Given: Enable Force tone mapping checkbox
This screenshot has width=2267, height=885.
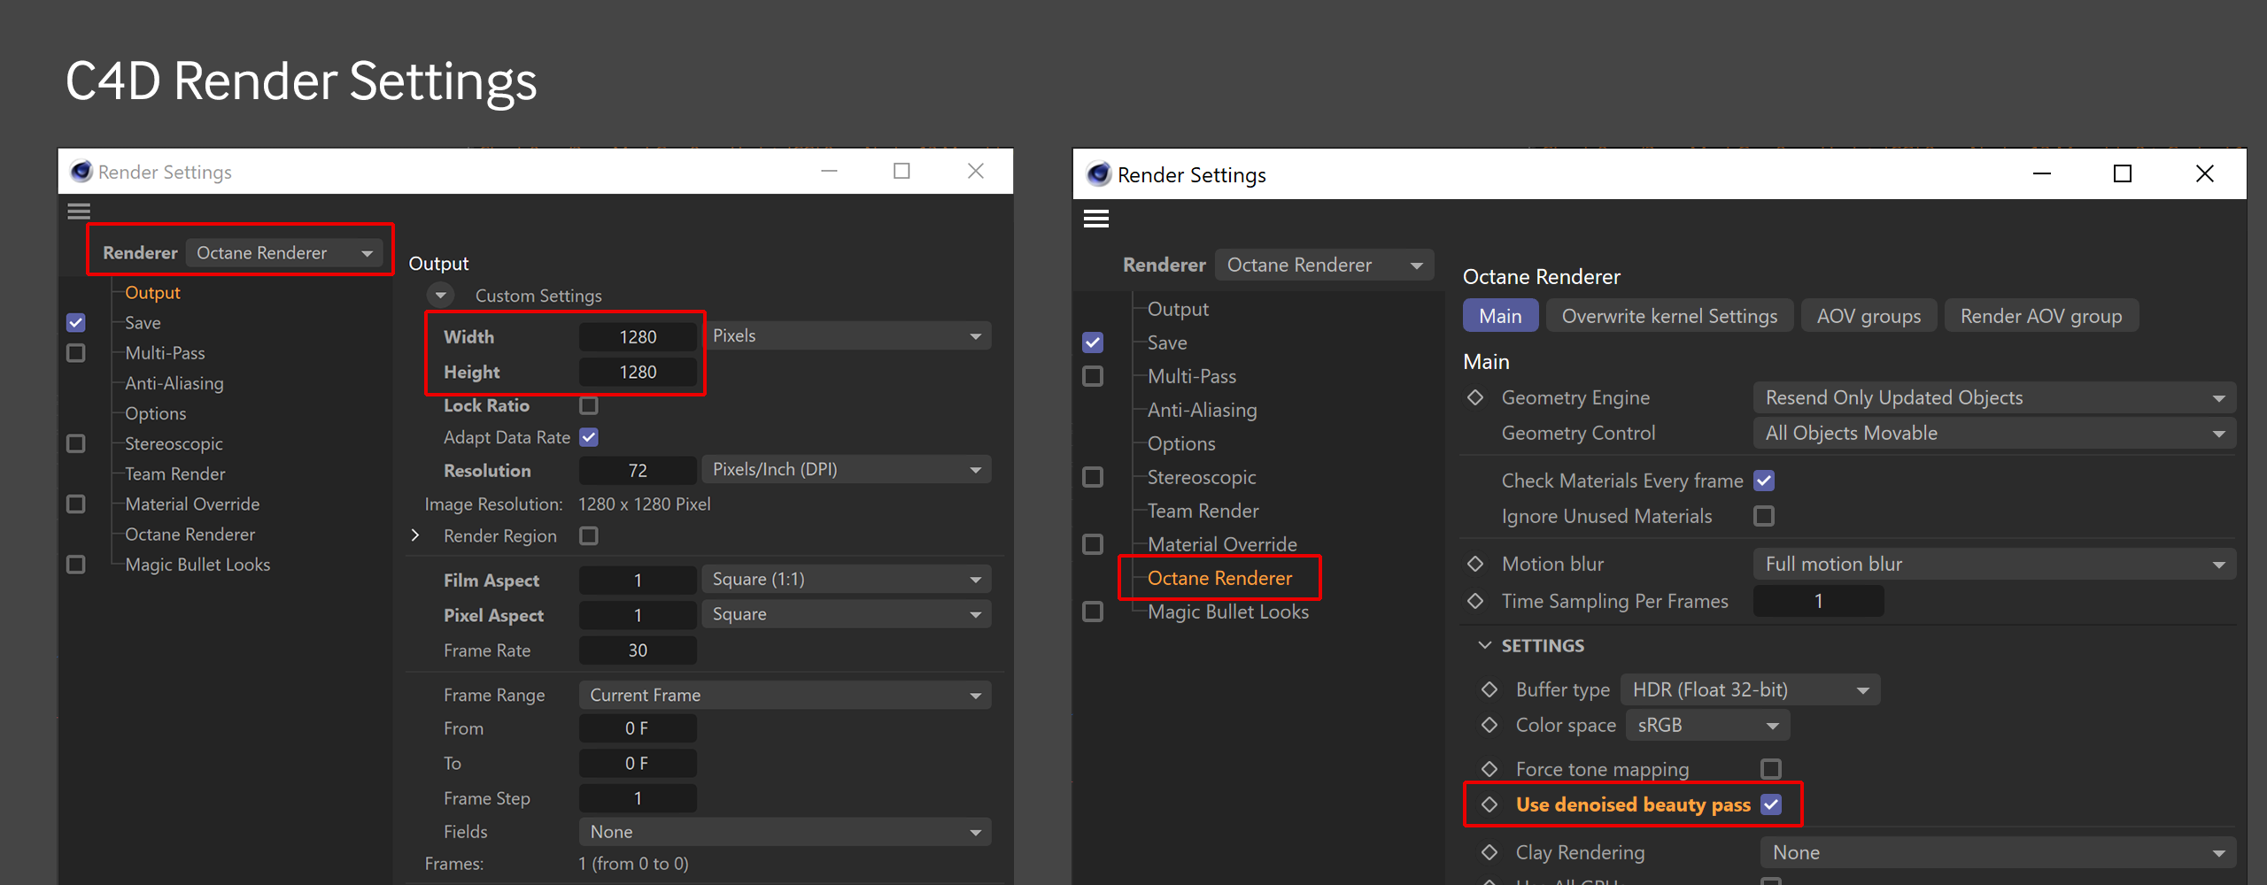Looking at the screenshot, I should pyautogui.click(x=1771, y=769).
